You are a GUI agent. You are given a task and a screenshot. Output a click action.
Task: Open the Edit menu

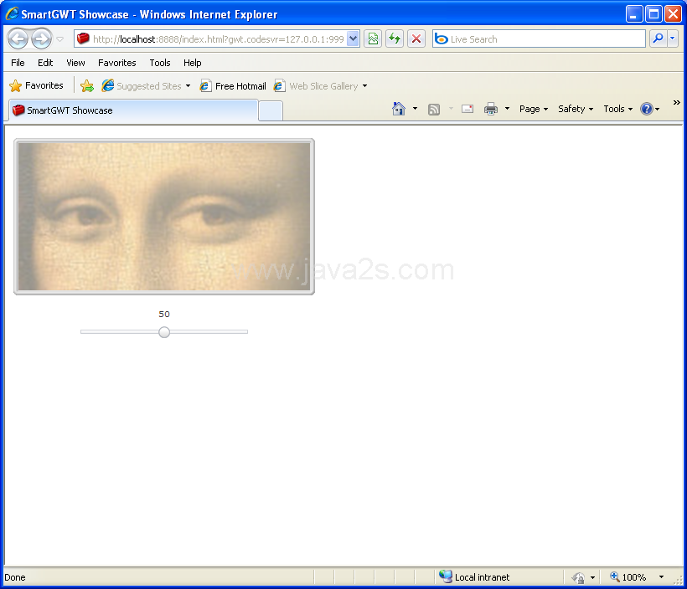(x=45, y=63)
